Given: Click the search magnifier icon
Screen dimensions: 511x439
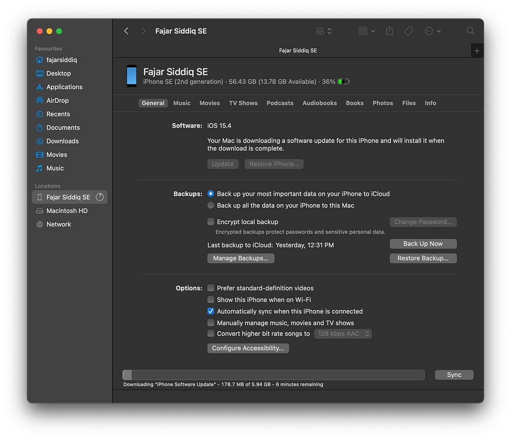Looking at the screenshot, I should [x=470, y=31].
